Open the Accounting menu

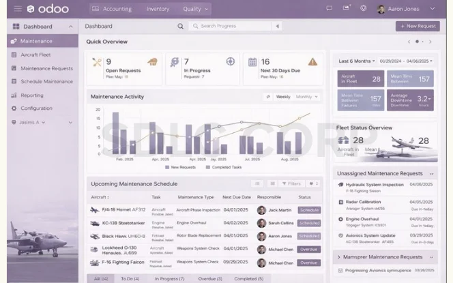pyautogui.click(x=113, y=9)
